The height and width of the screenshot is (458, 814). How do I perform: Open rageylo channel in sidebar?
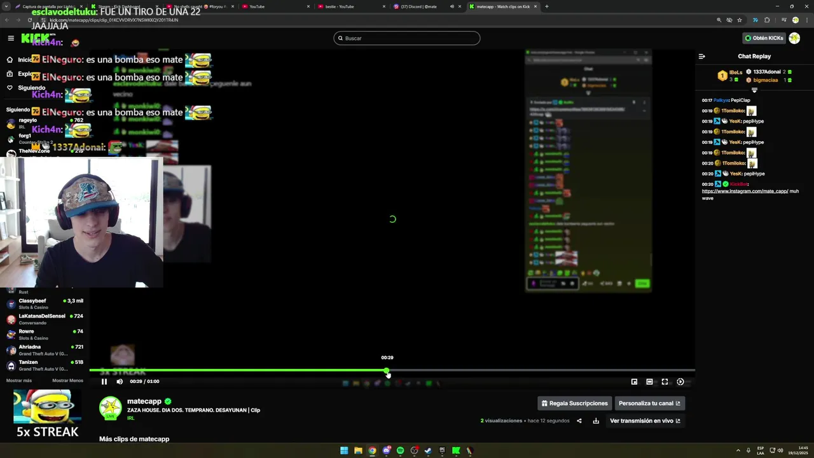coord(45,123)
